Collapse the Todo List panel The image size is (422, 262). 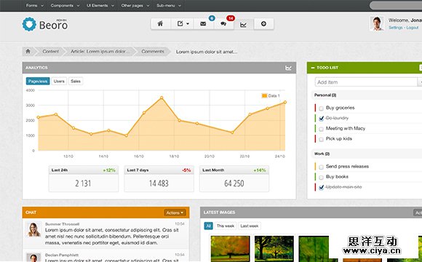pyautogui.click(x=313, y=68)
